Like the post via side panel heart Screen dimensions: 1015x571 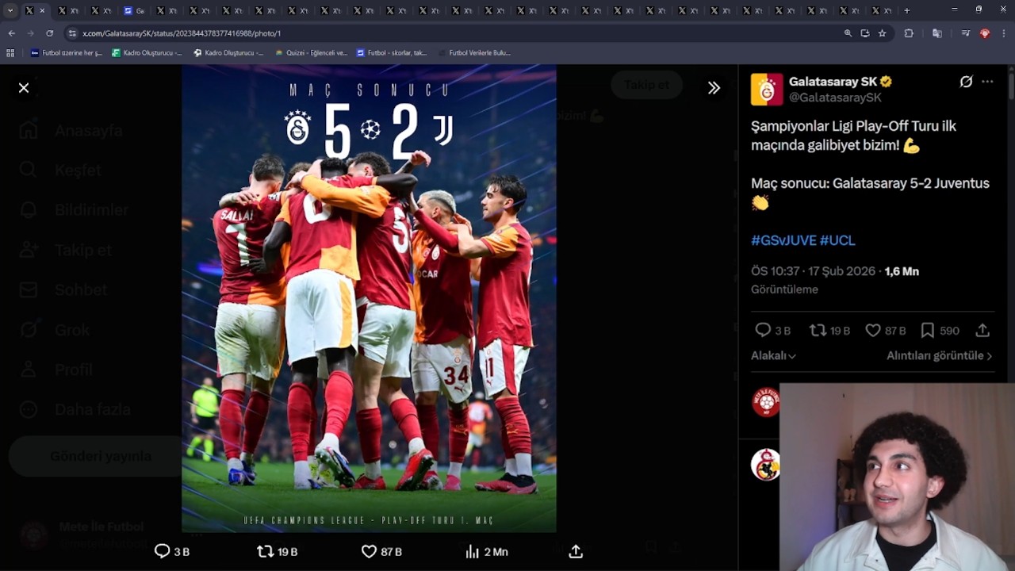[x=873, y=330]
